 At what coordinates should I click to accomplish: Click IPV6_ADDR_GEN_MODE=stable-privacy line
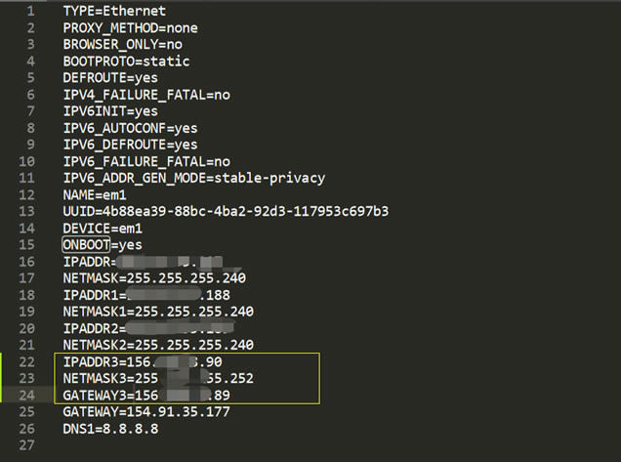coord(194,179)
